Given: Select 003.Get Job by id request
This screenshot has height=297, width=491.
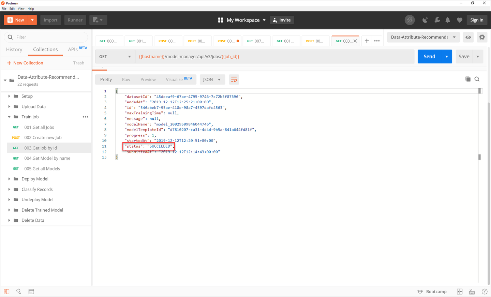Looking at the screenshot, I should (x=49, y=148).
